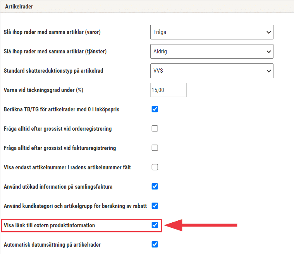Enable 'Fråga alltid efter grossist vid orderregistrering'

(155, 128)
